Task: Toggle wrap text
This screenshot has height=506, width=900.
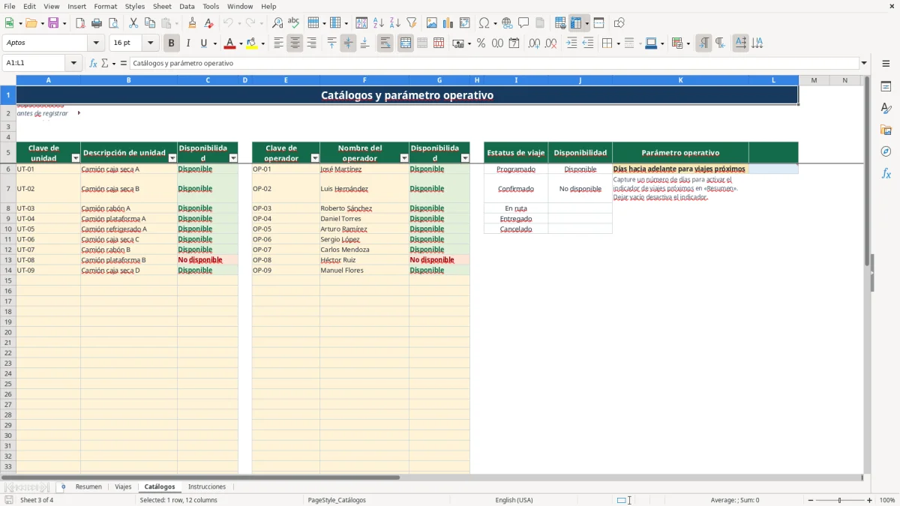Action: (x=385, y=43)
